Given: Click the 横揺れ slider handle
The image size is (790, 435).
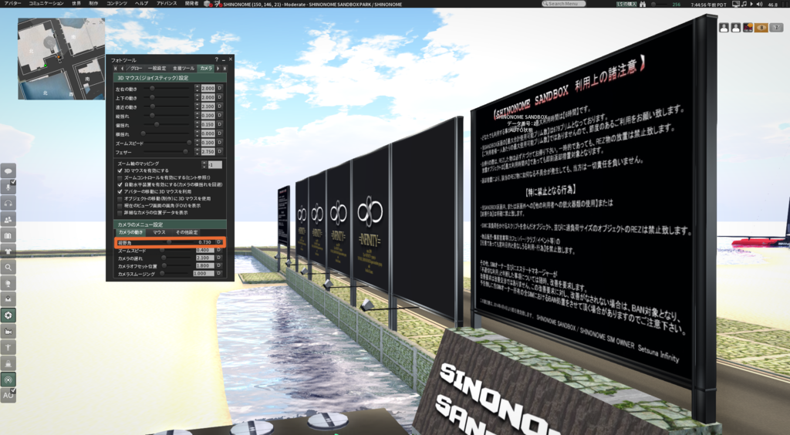Looking at the screenshot, I should click(x=143, y=133).
